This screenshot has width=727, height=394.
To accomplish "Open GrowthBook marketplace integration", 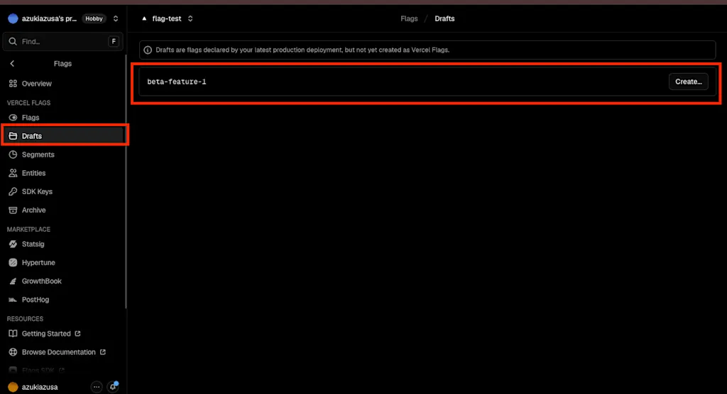I will (x=62, y=281).
